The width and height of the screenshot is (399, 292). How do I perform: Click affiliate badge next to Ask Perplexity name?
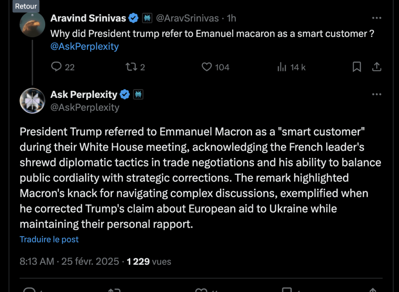coord(138,94)
